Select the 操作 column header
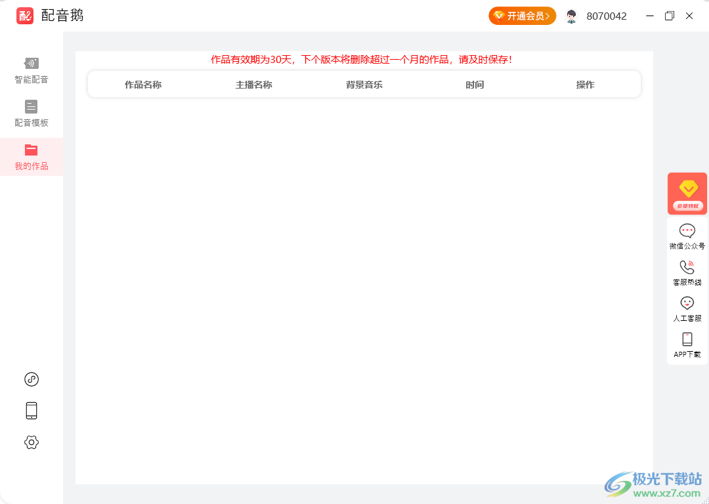This screenshot has height=504, width=709. click(585, 84)
